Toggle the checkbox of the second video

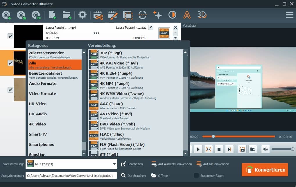click(10, 63)
